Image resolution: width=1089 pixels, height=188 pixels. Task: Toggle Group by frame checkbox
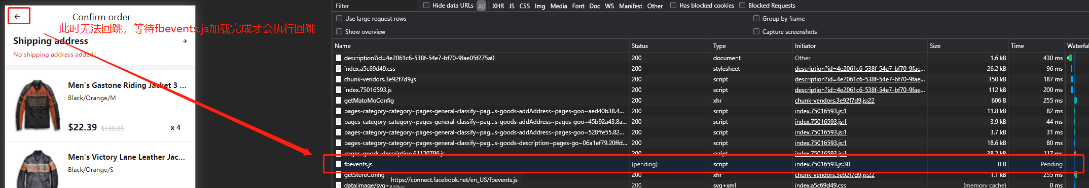tap(756, 18)
